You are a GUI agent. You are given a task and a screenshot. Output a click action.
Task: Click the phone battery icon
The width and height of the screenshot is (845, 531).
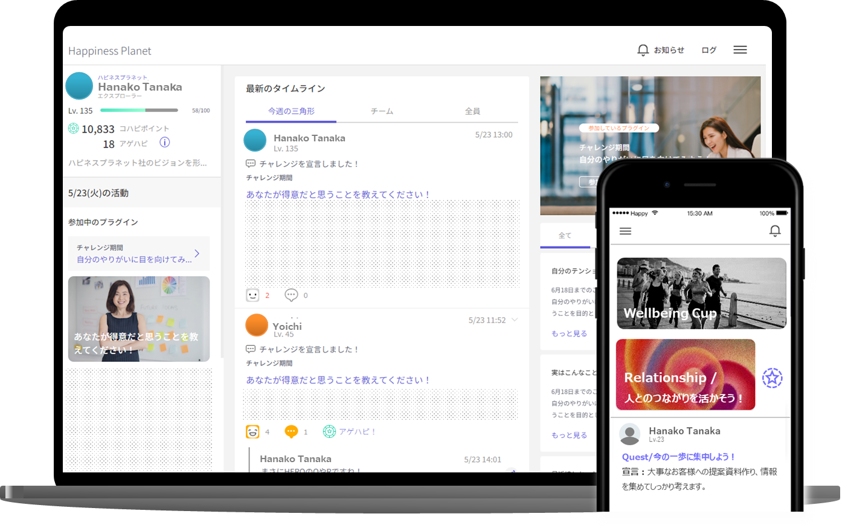[782, 213]
